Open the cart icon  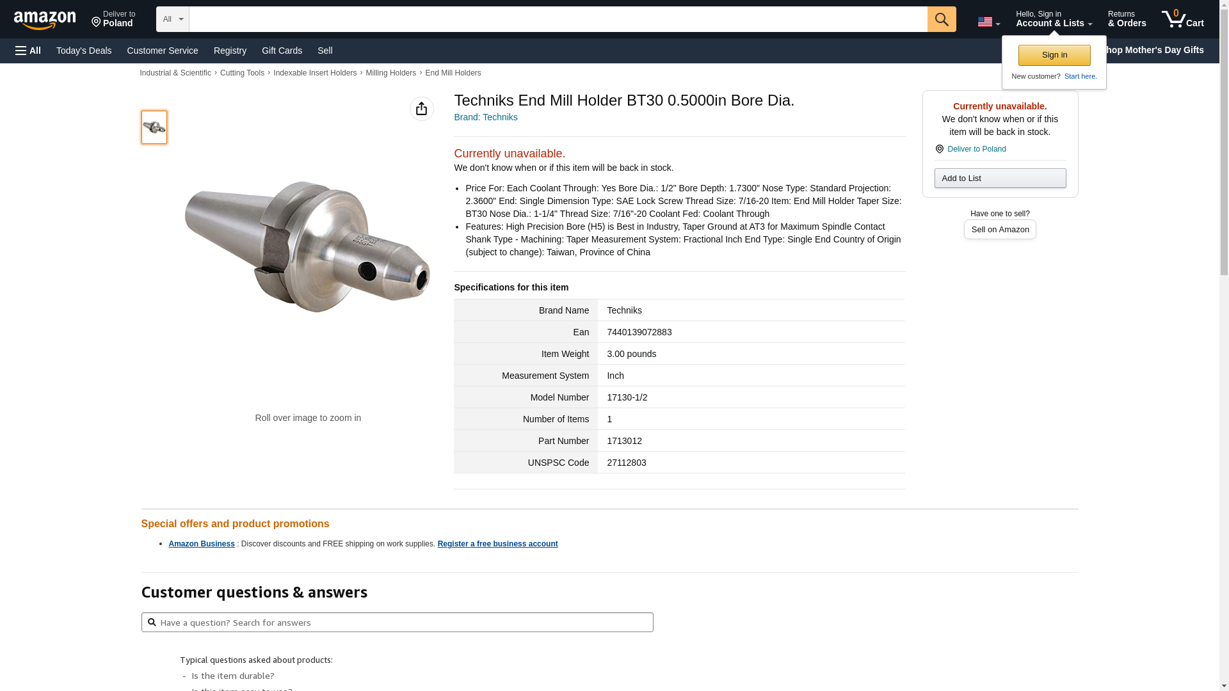[1182, 19]
